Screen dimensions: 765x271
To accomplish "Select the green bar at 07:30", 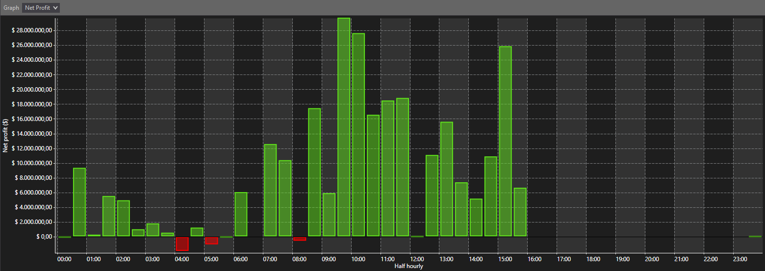I will 285,198.
